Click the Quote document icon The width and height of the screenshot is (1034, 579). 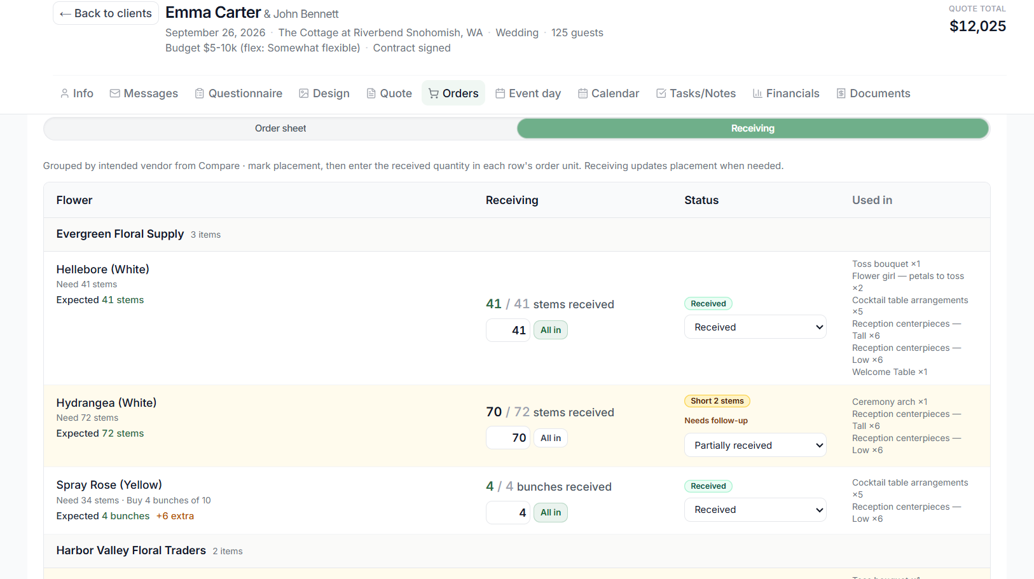(371, 93)
